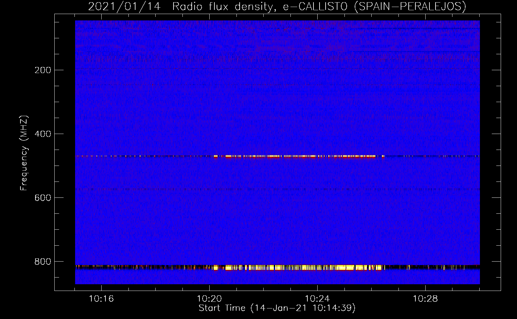Click the 800 frequency tick label
517x319 pixels.
click(x=43, y=262)
